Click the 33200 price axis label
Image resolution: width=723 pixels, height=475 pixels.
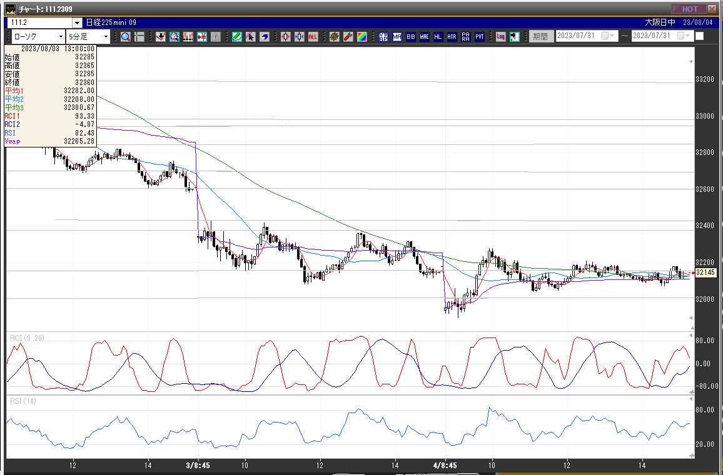click(705, 79)
